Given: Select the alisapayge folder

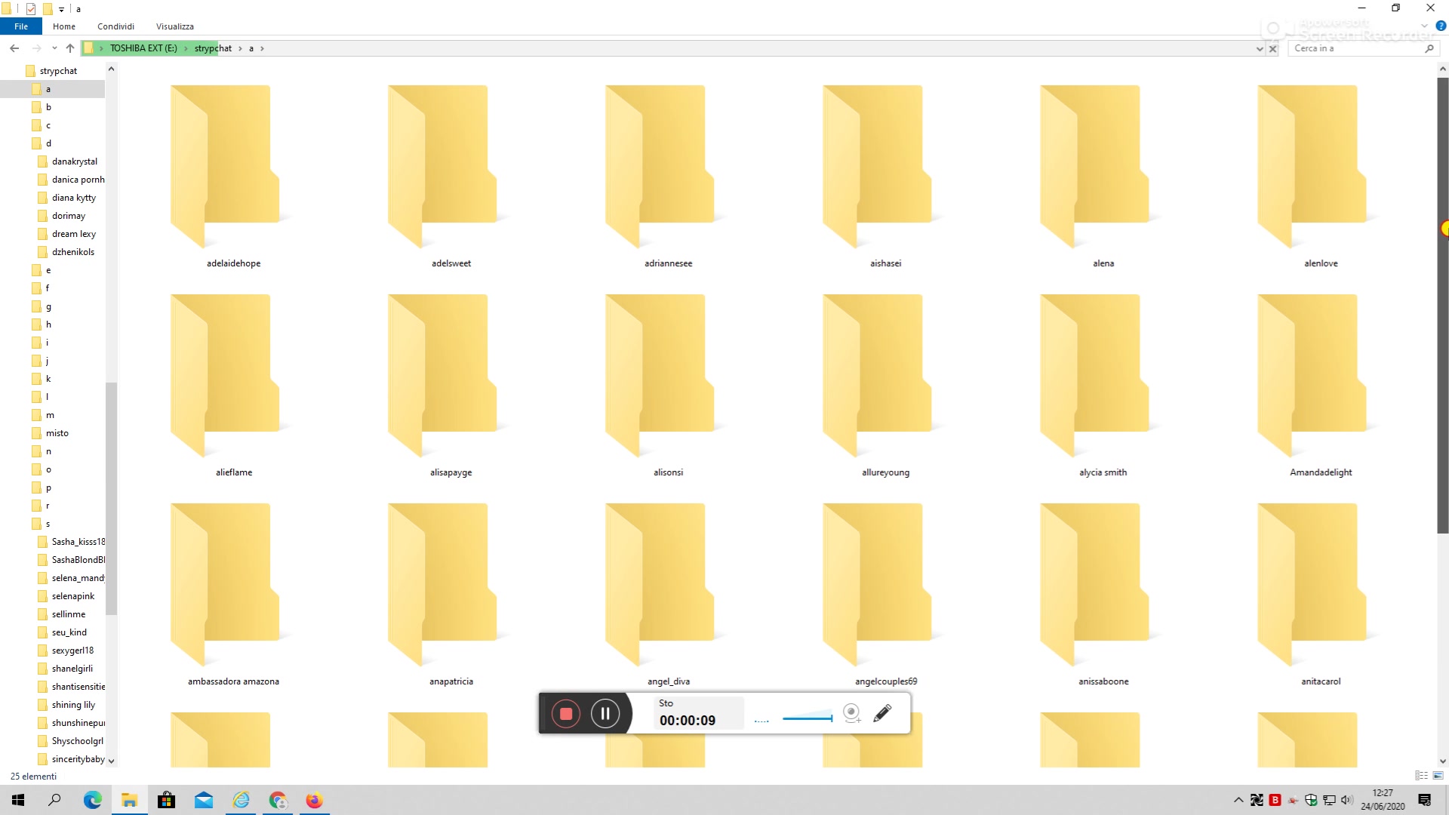Looking at the screenshot, I should (451, 386).
